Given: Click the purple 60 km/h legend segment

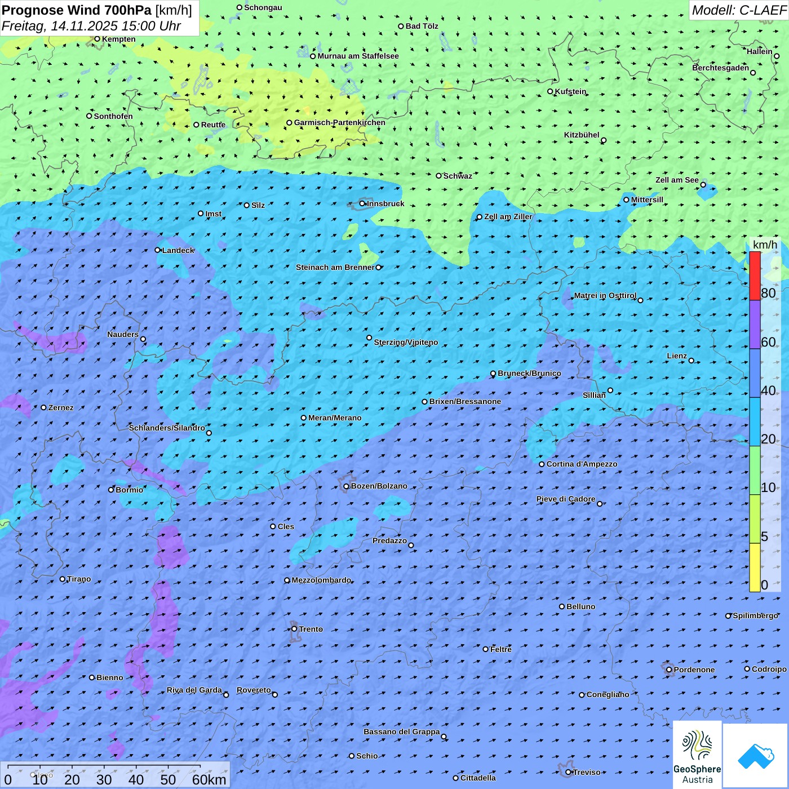Looking at the screenshot, I should 755,325.
